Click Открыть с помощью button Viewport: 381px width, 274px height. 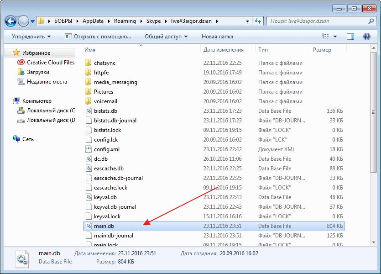click(97, 37)
